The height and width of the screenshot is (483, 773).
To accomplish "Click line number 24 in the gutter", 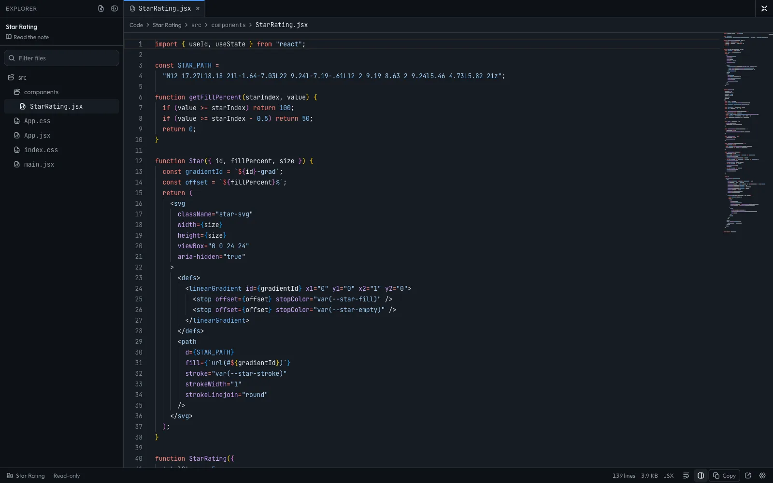I will click(139, 288).
